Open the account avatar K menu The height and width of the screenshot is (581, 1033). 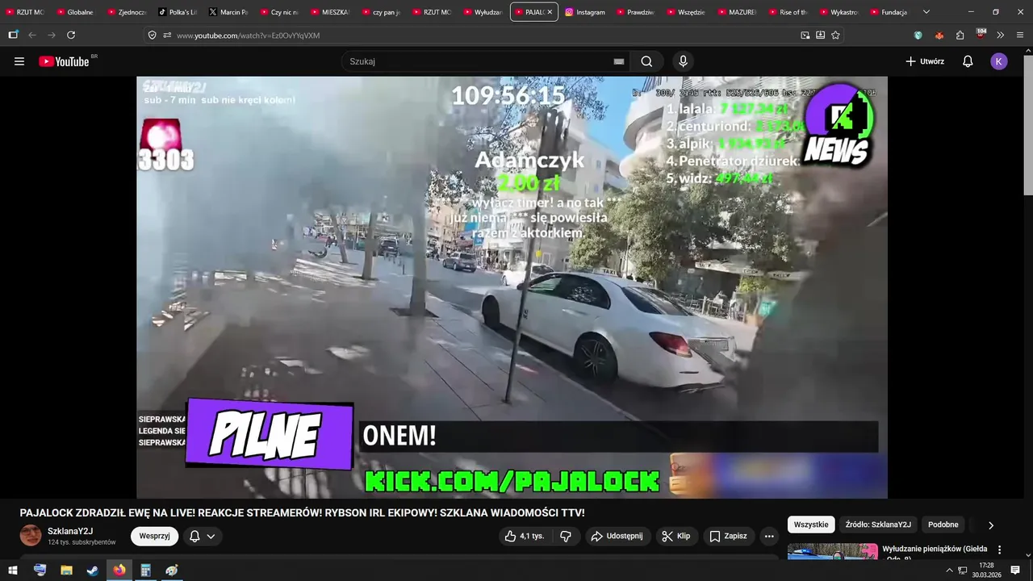click(x=999, y=61)
